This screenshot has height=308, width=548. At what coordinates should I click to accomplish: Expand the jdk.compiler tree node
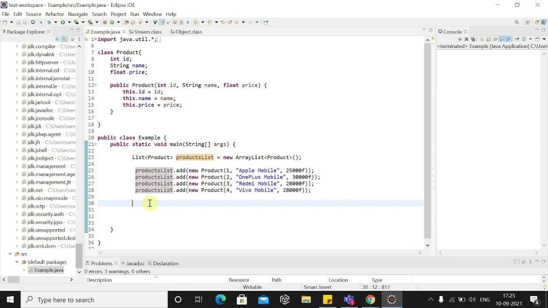tap(17, 47)
